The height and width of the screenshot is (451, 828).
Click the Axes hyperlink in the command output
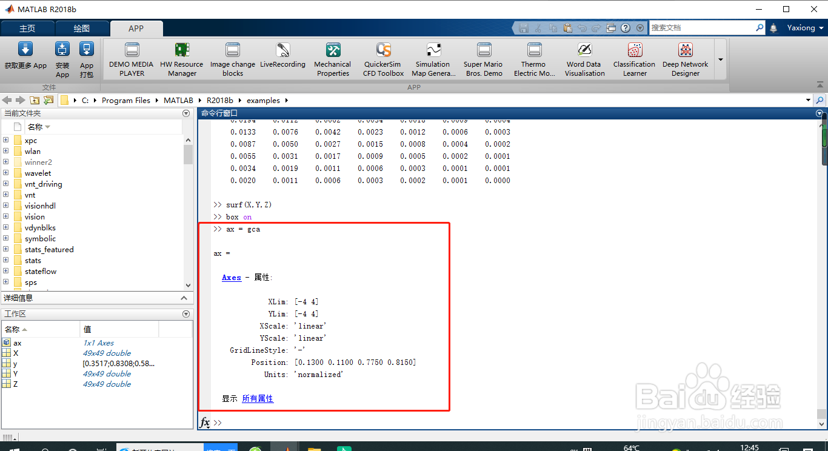[x=232, y=277]
